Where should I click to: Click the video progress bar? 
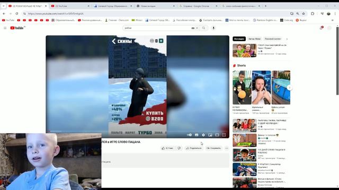click(x=138, y=131)
